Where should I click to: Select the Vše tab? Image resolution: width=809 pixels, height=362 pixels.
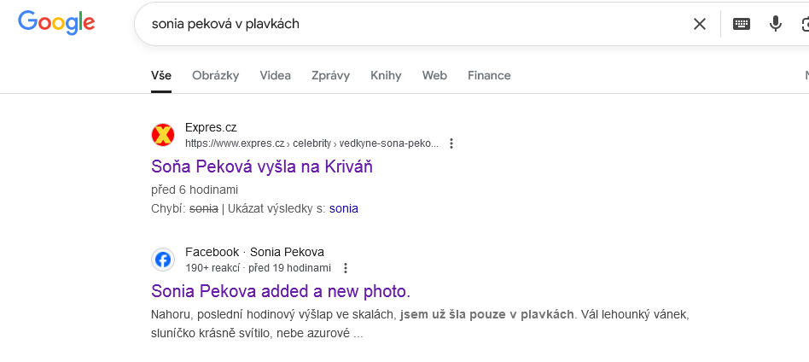pos(161,75)
